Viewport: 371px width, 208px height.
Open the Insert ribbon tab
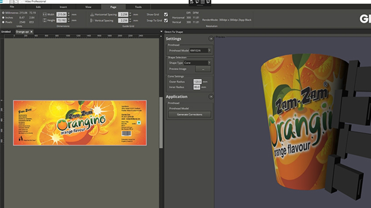[x=63, y=7]
